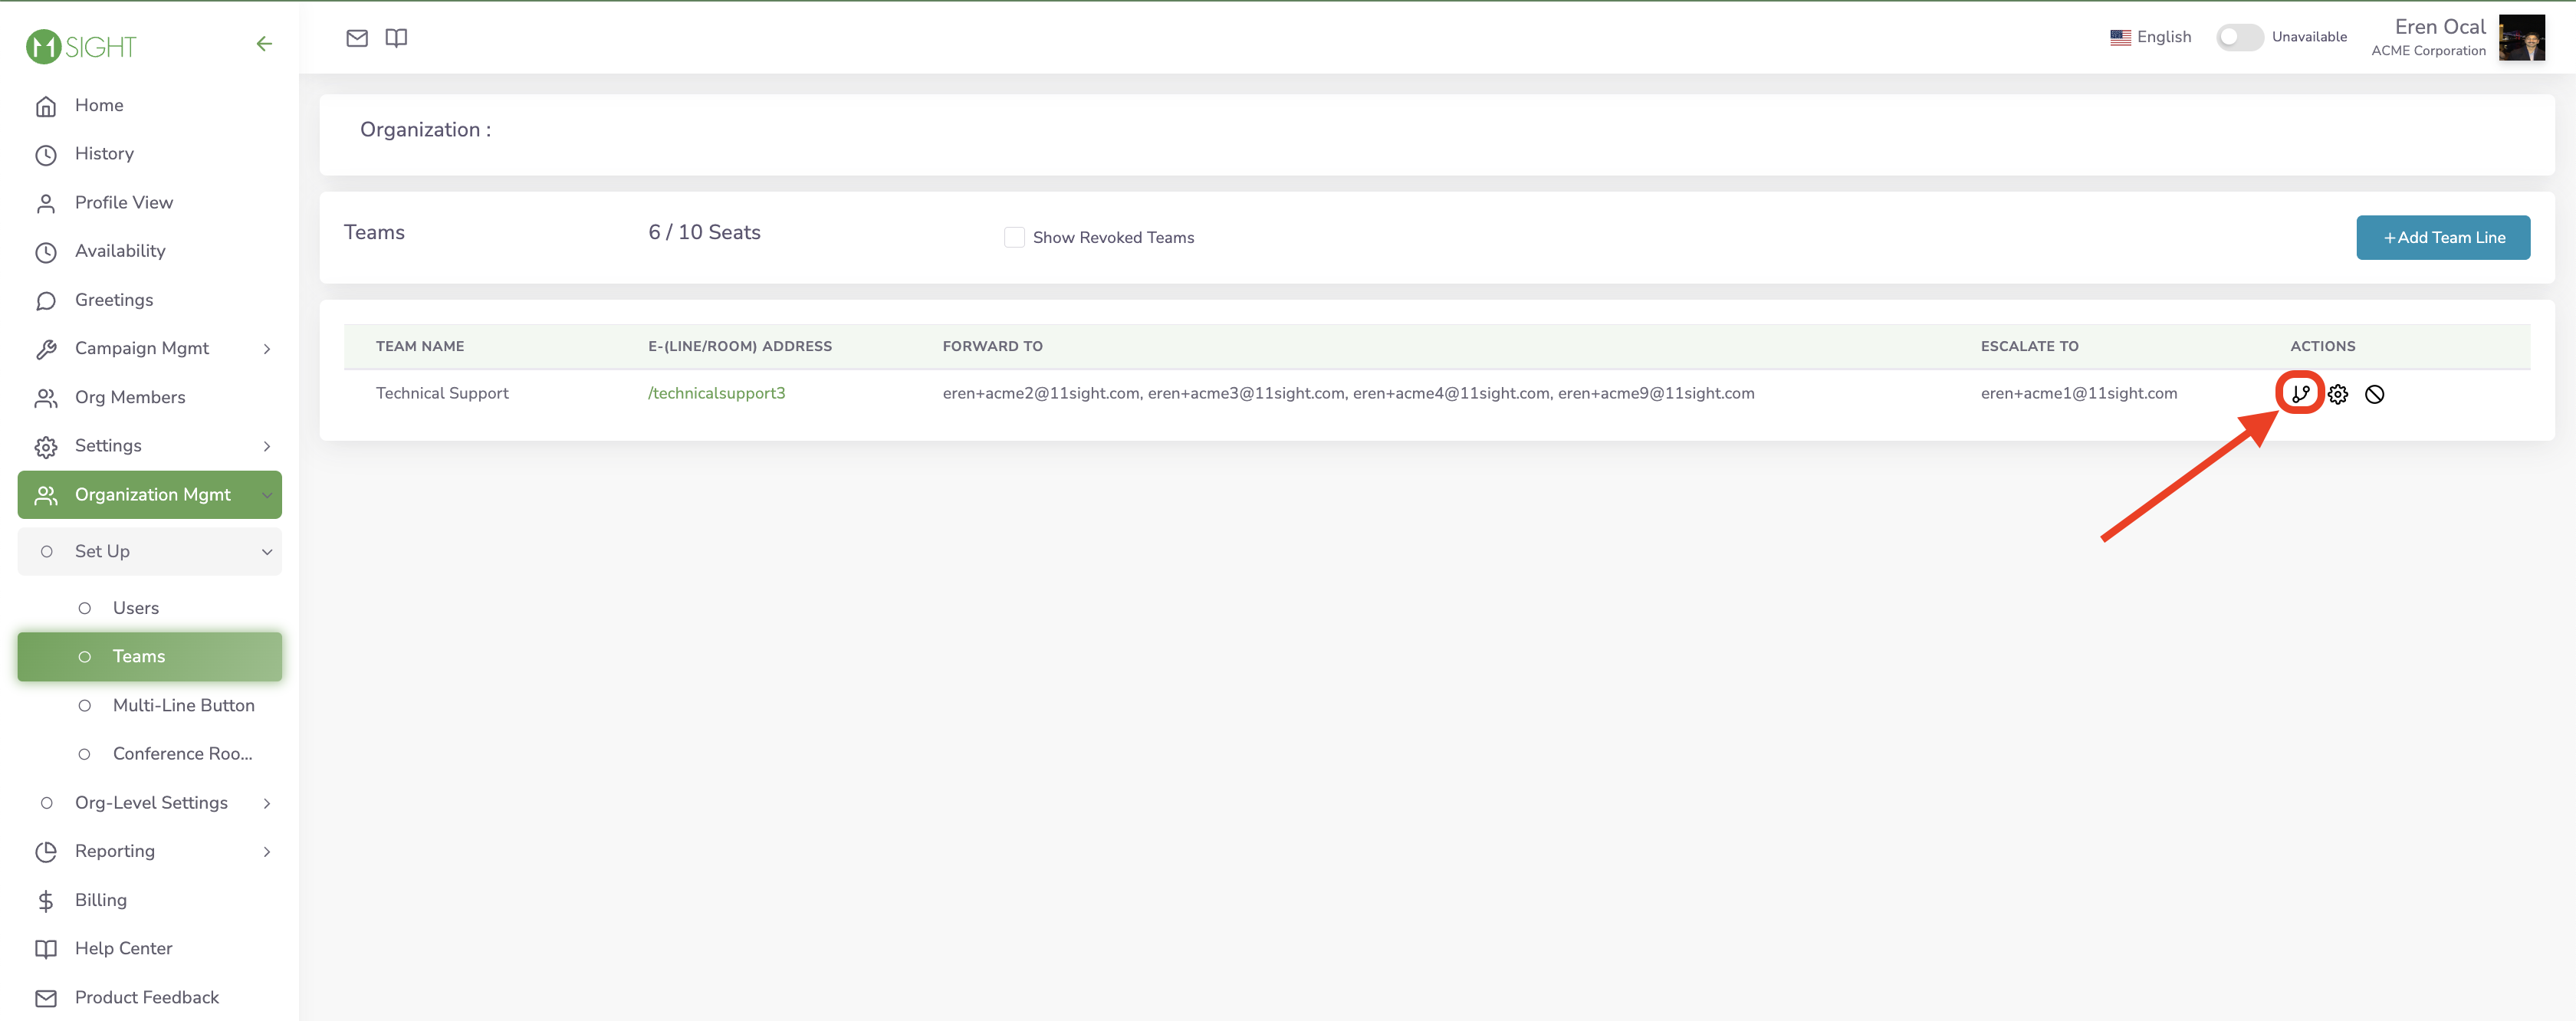Viewport: 2576px width, 1021px height.
Task: Click the FORWARD TO column header
Action: click(992, 346)
